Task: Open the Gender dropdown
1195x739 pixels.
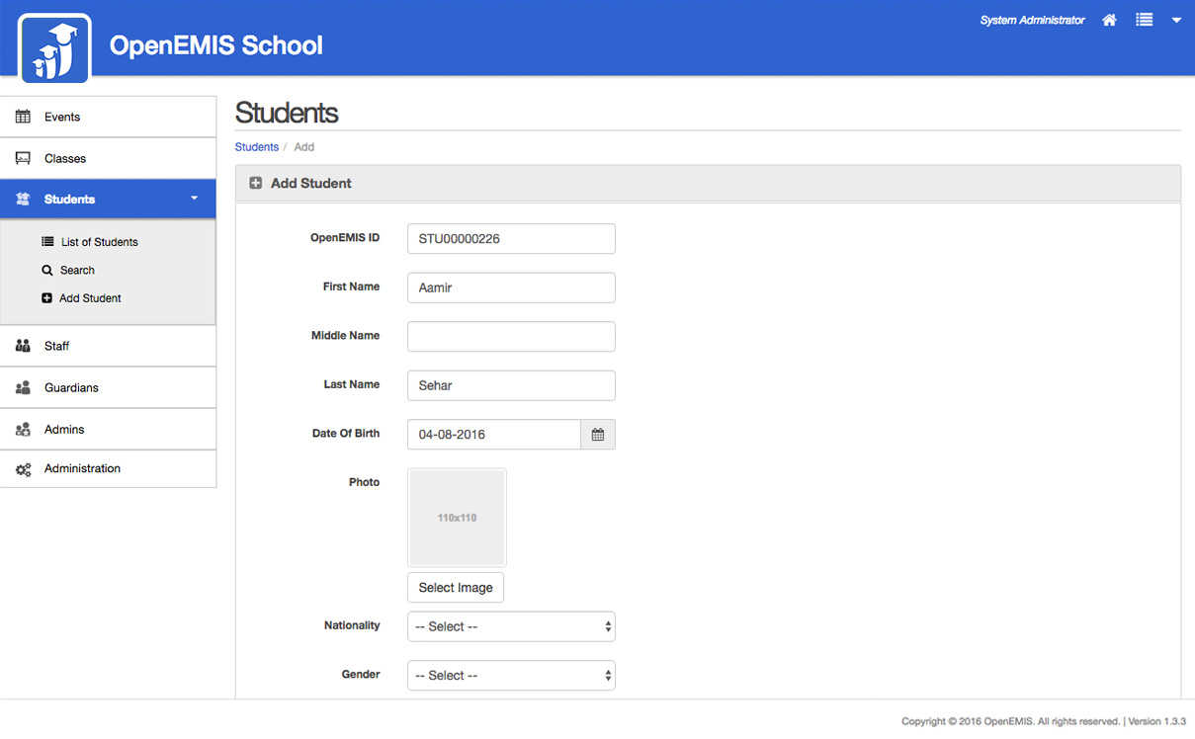Action: [x=511, y=676]
